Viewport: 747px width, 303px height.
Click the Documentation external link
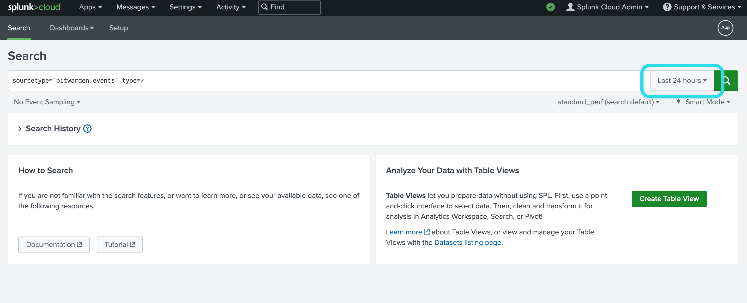point(53,244)
